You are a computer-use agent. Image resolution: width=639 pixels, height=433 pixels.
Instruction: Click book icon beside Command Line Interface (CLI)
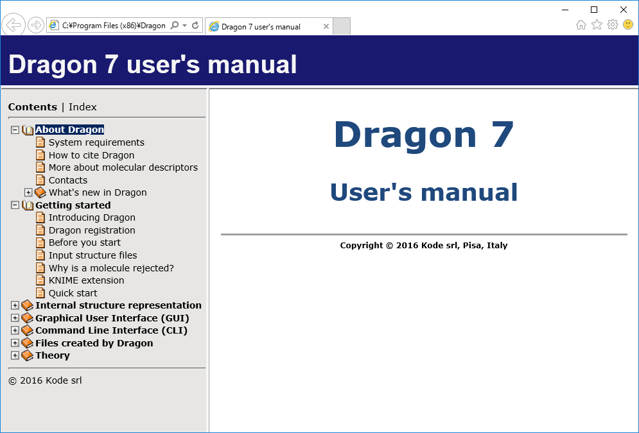click(28, 330)
